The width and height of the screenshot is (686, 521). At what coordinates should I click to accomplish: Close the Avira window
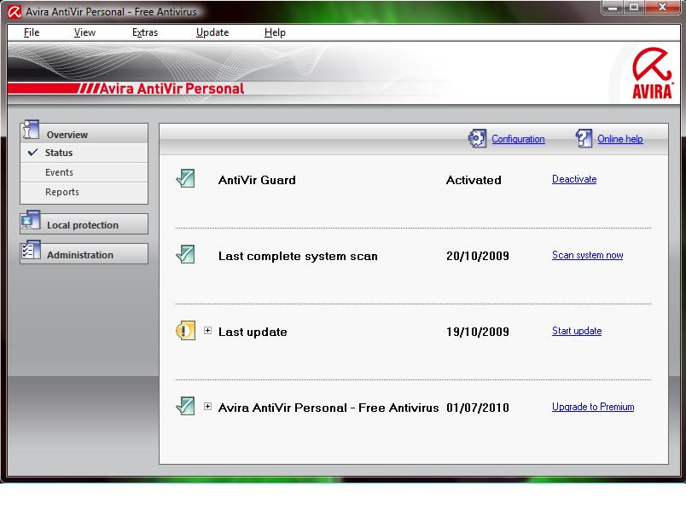coord(662,7)
